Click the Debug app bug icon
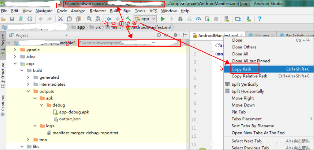 [x=180, y=19]
